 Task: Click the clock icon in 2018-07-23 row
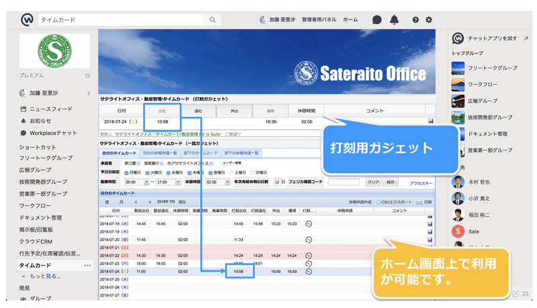309,264
